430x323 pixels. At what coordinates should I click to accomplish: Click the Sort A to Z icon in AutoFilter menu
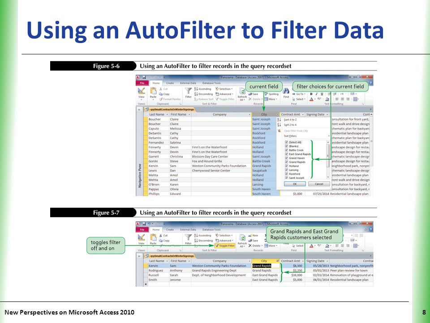tap(279, 120)
